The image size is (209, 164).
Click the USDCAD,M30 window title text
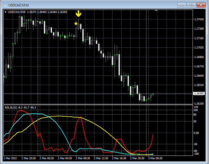[x=19, y=5]
